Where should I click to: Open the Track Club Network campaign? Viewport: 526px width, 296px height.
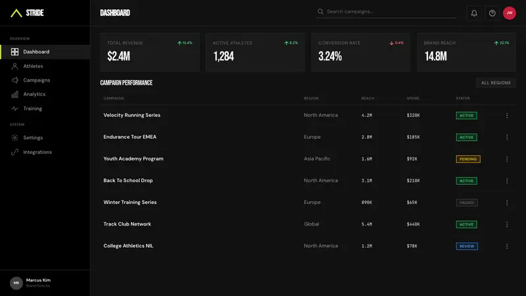(x=127, y=224)
